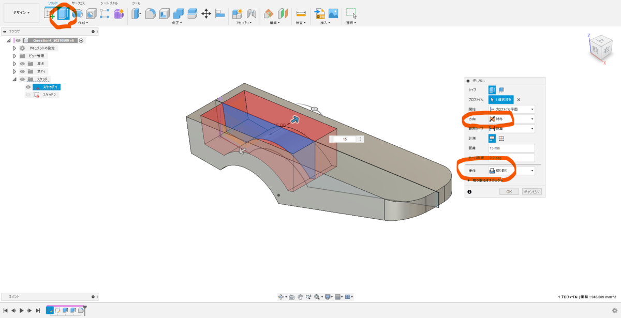
Task: Open the 作成 menu
Action: click(x=82, y=23)
